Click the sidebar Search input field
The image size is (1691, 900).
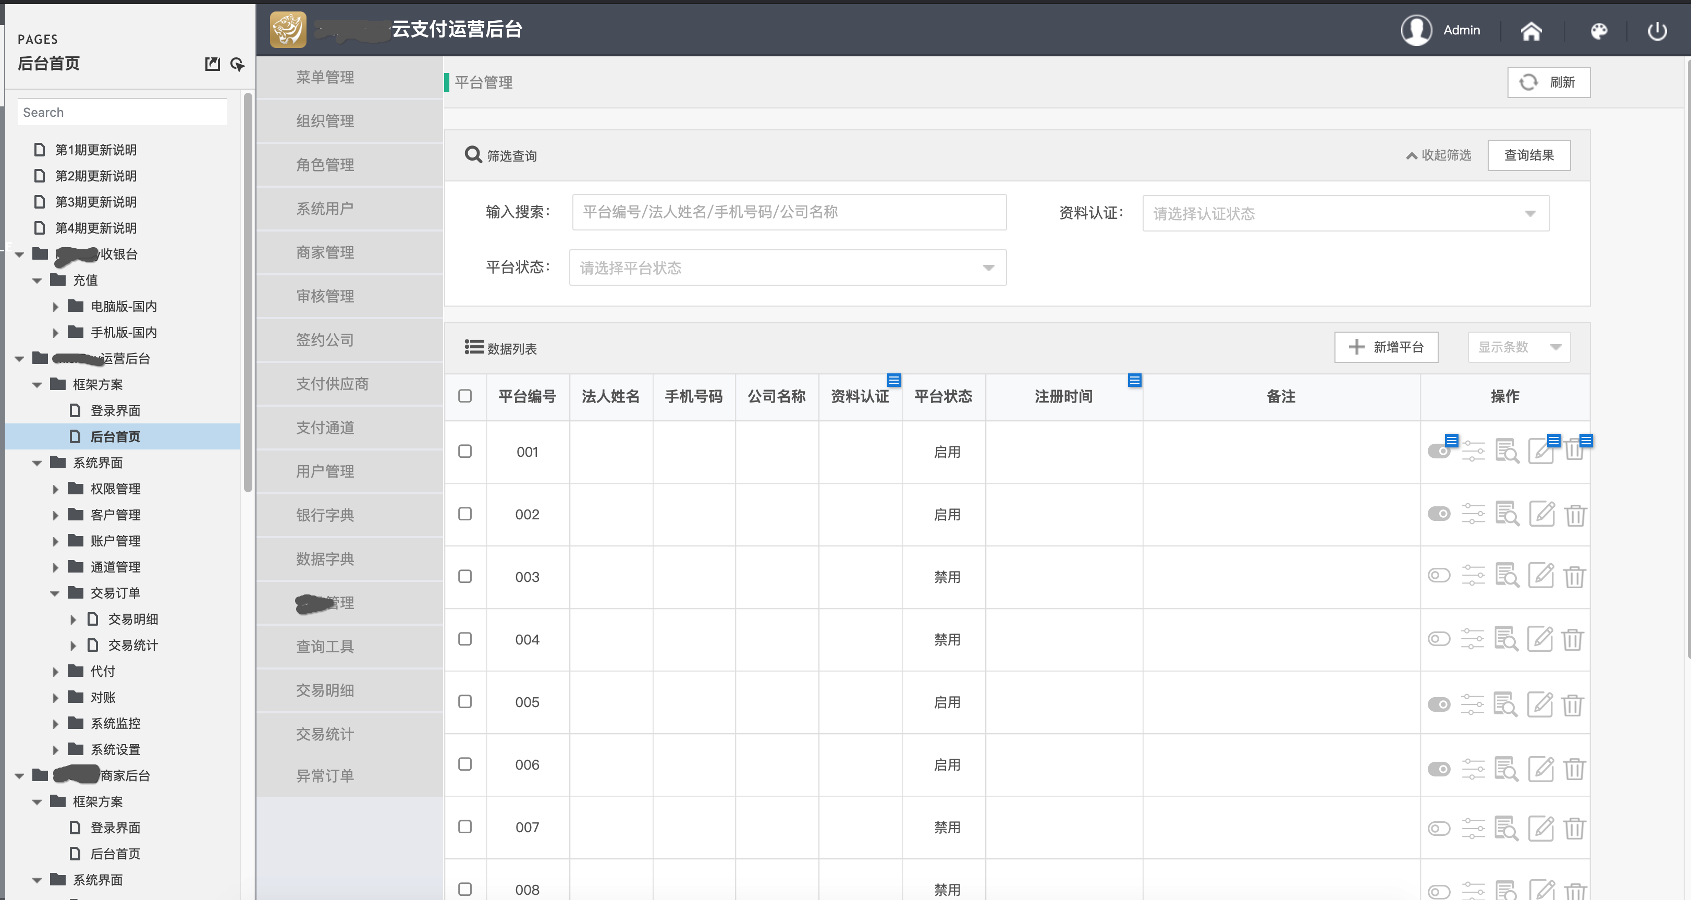point(122,112)
